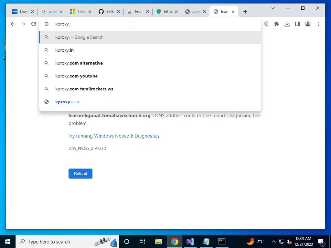The width and height of the screenshot is (331, 248).
Task: Open the Command Prompt taskbar icon
Action: (x=222, y=242)
